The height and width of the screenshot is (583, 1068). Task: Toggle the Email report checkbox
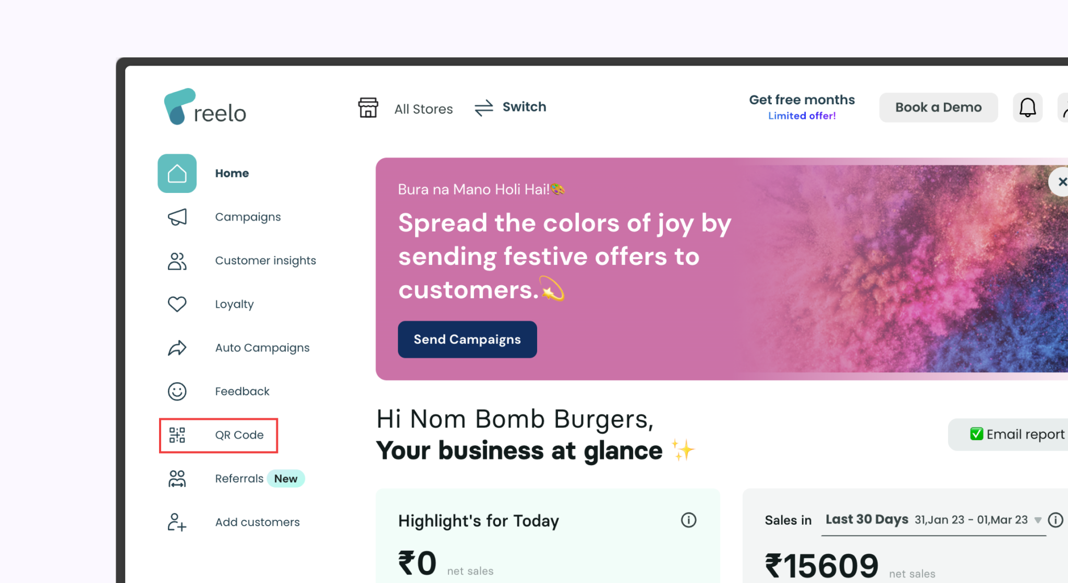click(x=976, y=434)
